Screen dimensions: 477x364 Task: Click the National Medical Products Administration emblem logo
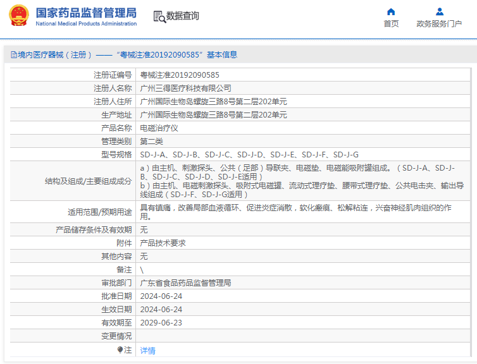tap(18, 16)
